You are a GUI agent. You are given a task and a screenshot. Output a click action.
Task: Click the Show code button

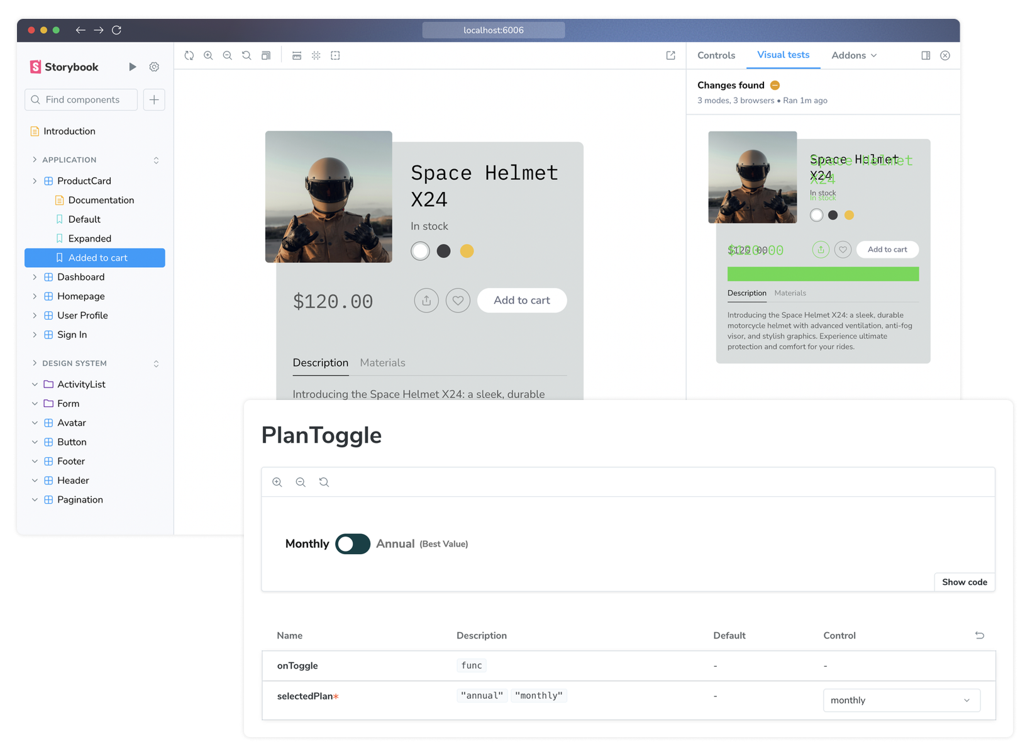coord(964,582)
